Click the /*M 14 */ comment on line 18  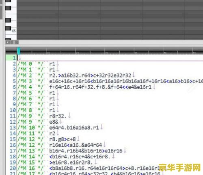click(30, 156)
